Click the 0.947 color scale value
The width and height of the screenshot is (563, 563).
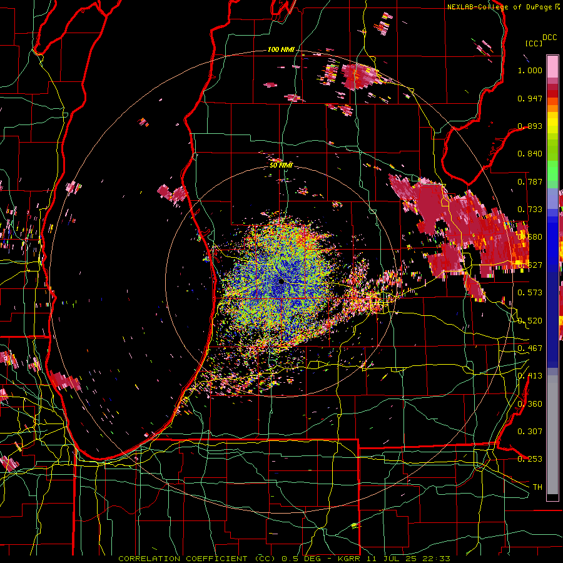tap(530, 98)
